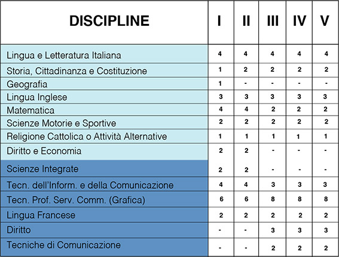Click the Matematica row label

[x=30, y=110]
